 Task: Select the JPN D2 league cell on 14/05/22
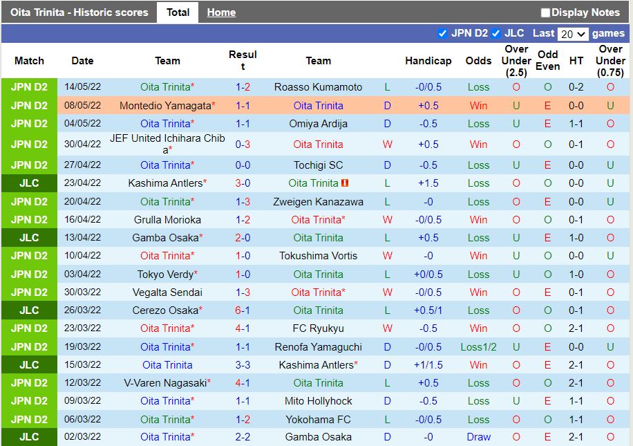(x=29, y=87)
